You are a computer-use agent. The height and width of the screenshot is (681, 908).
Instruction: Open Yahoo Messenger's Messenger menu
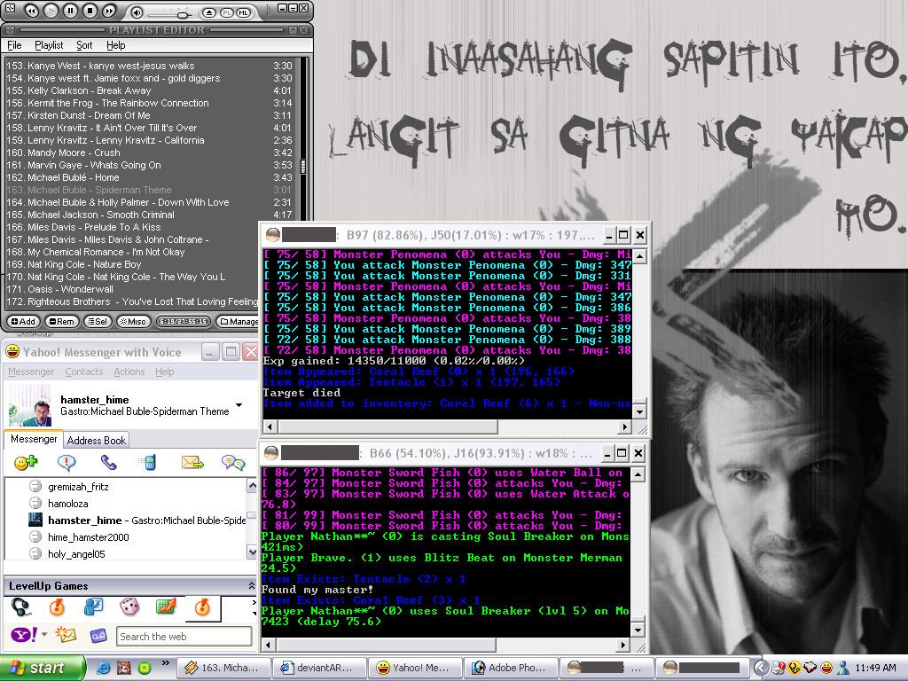31,372
